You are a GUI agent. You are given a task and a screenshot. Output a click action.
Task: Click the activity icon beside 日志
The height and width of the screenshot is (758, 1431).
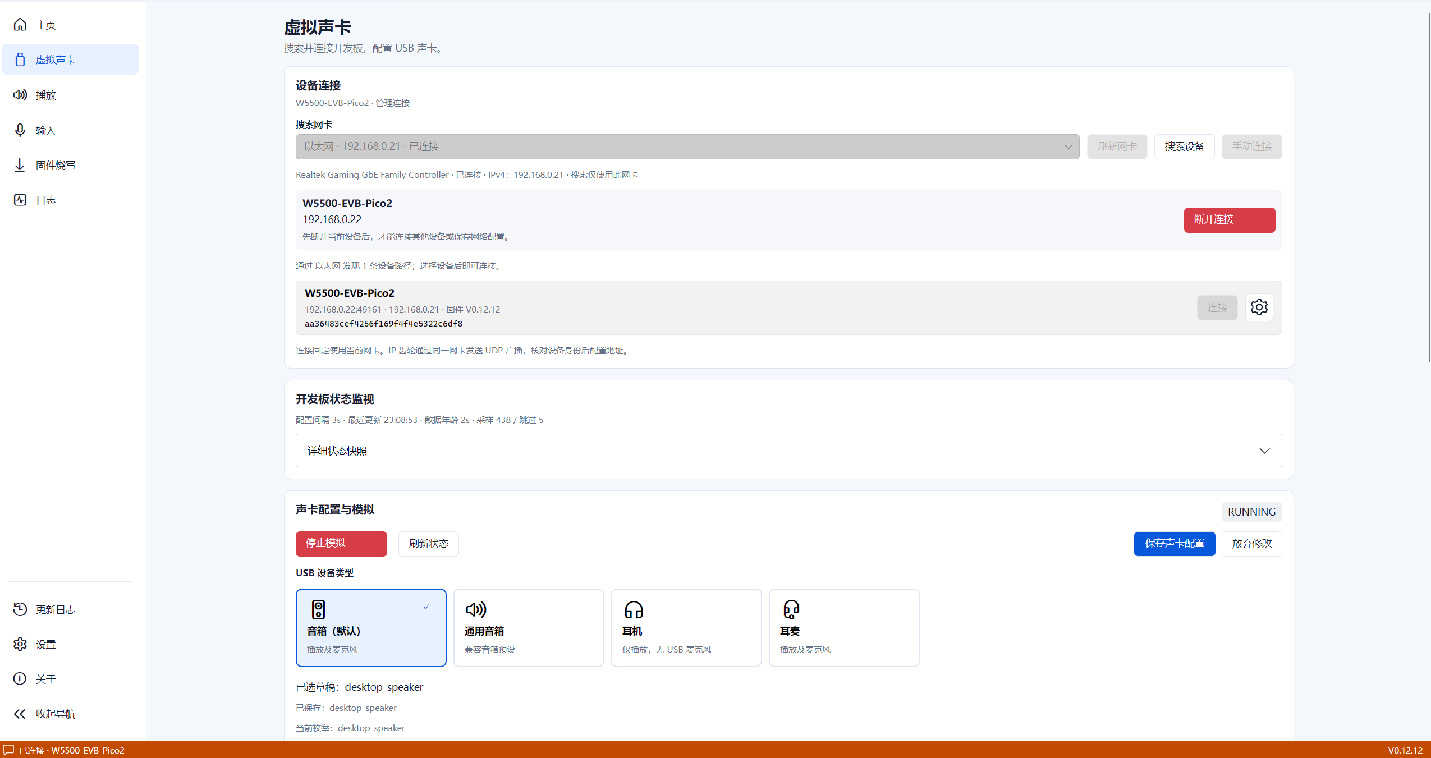click(x=20, y=200)
